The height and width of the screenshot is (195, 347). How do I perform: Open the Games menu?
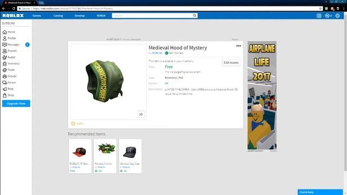pyautogui.click(x=37, y=16)
